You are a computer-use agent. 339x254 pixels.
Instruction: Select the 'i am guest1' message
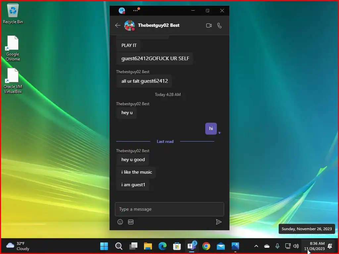coord(133,185)
